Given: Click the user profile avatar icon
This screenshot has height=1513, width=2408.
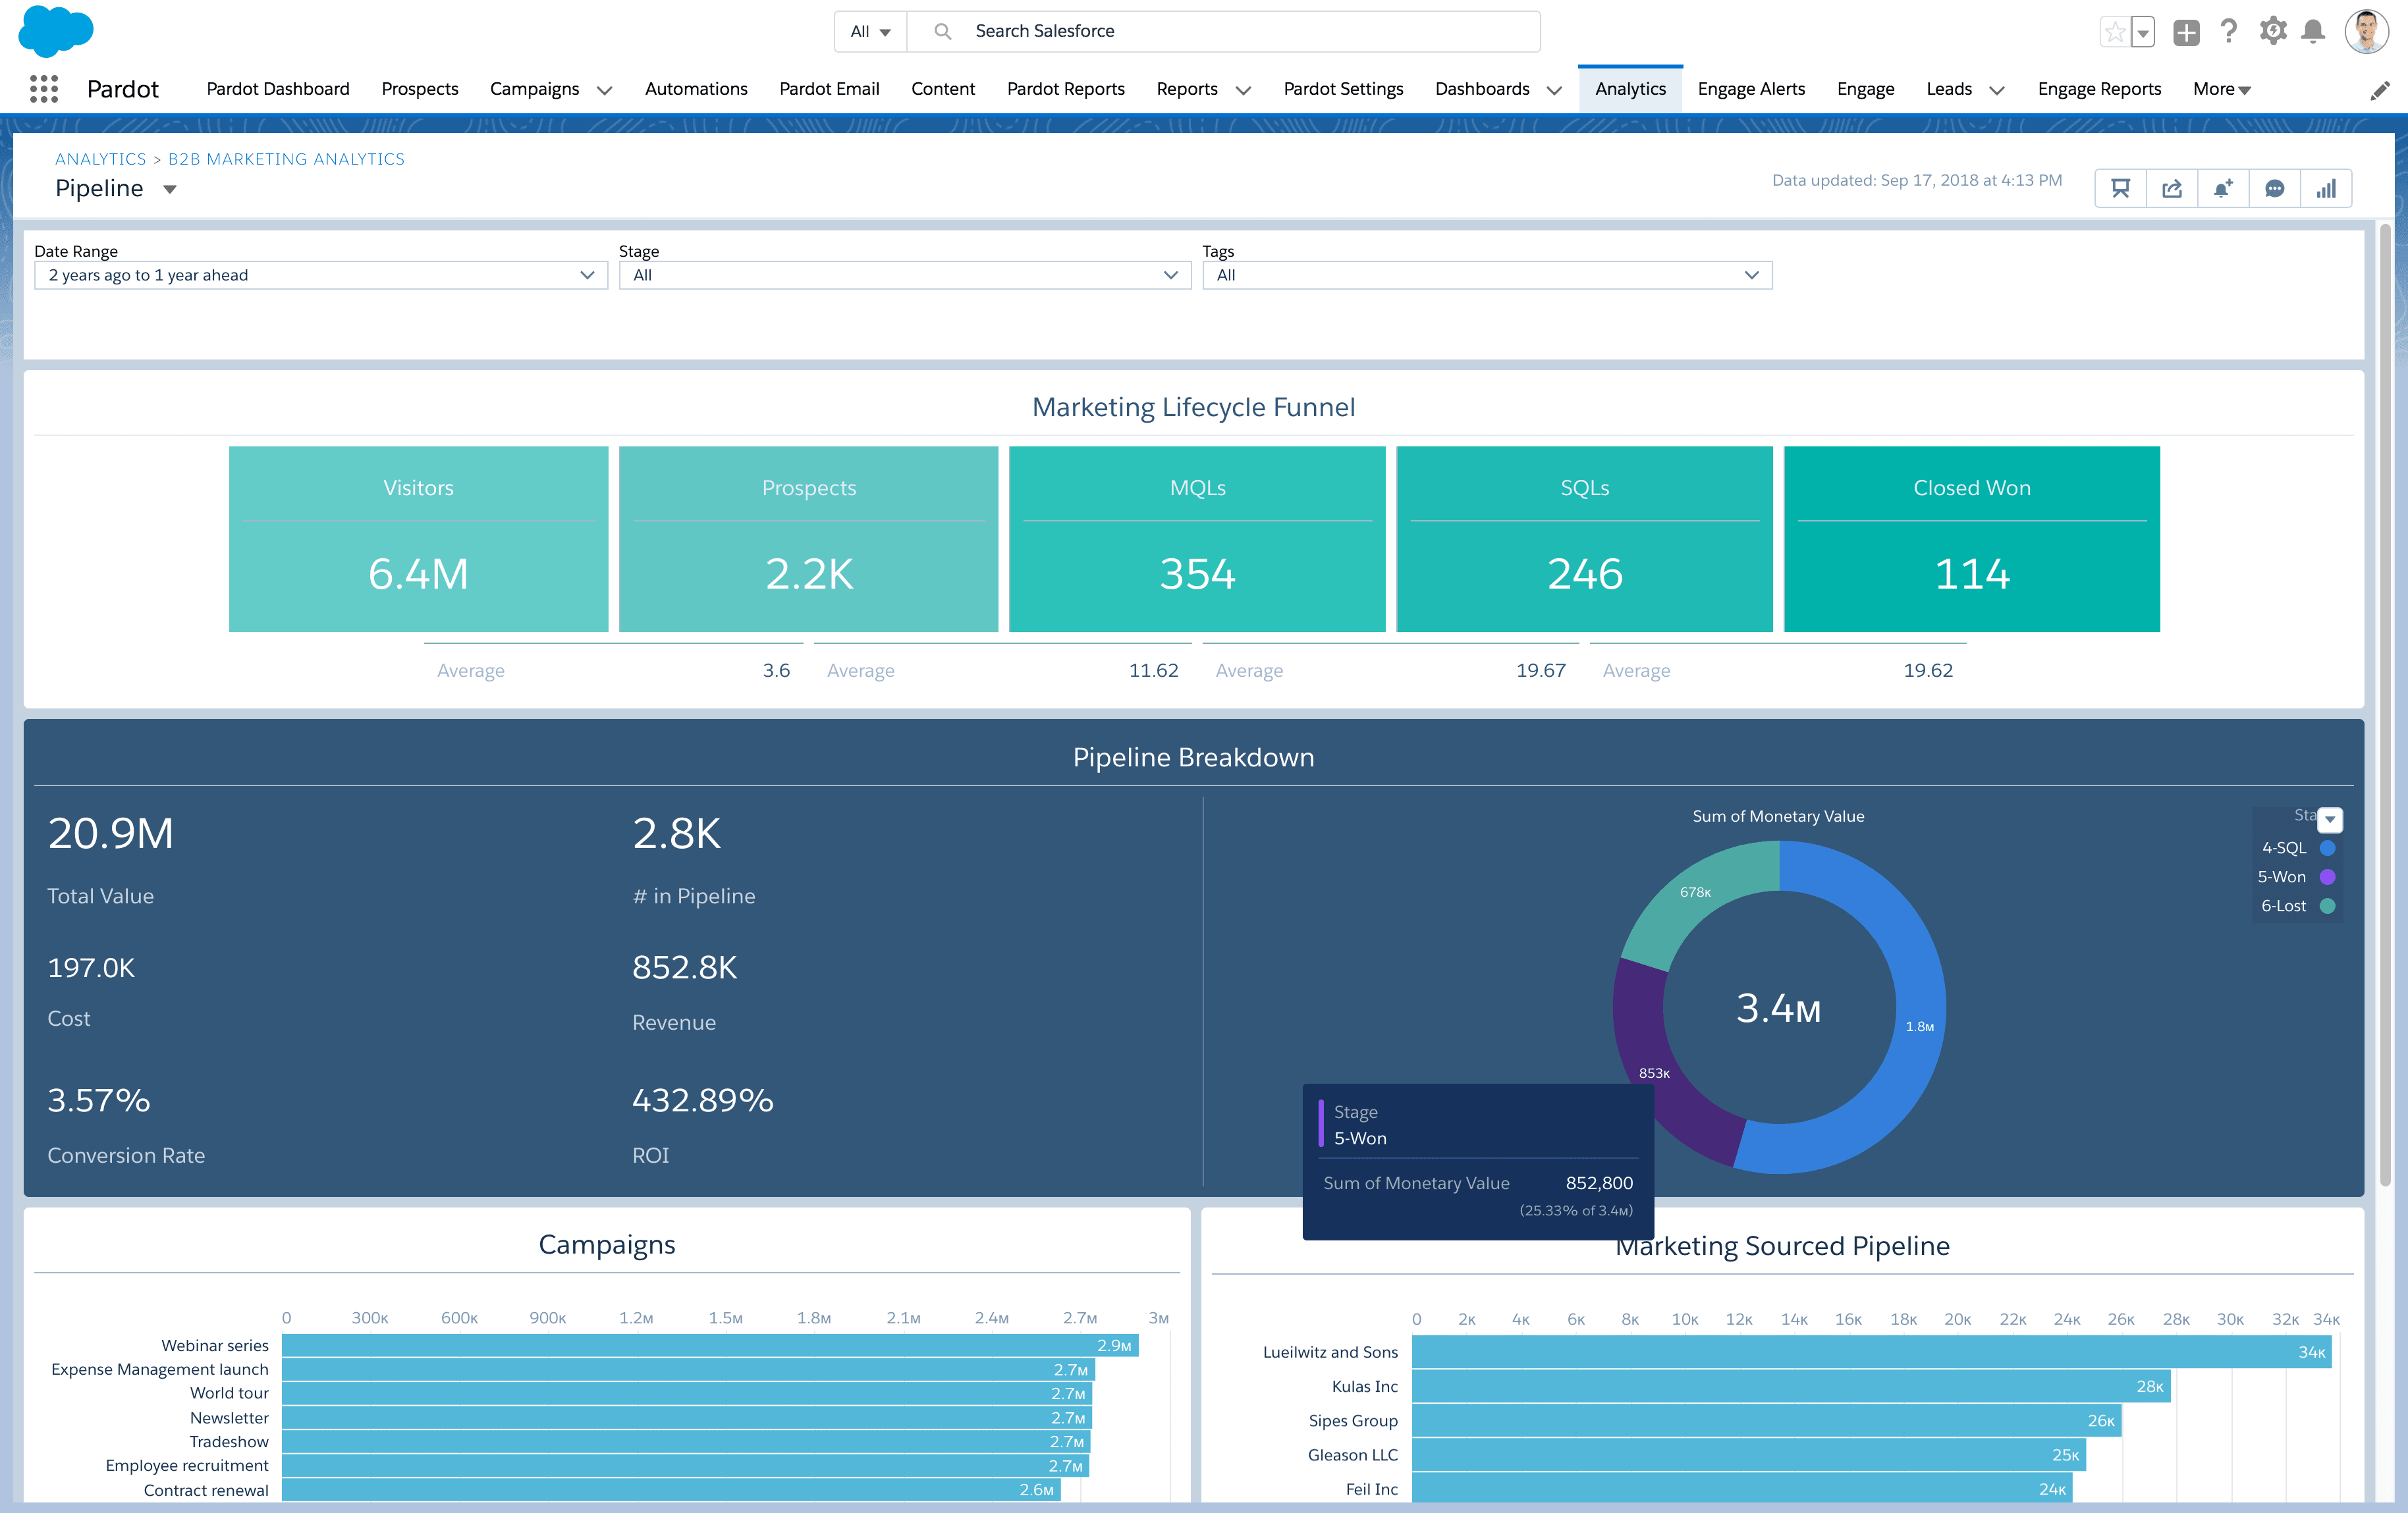Looking at the screenshot, I should 2366,30.
